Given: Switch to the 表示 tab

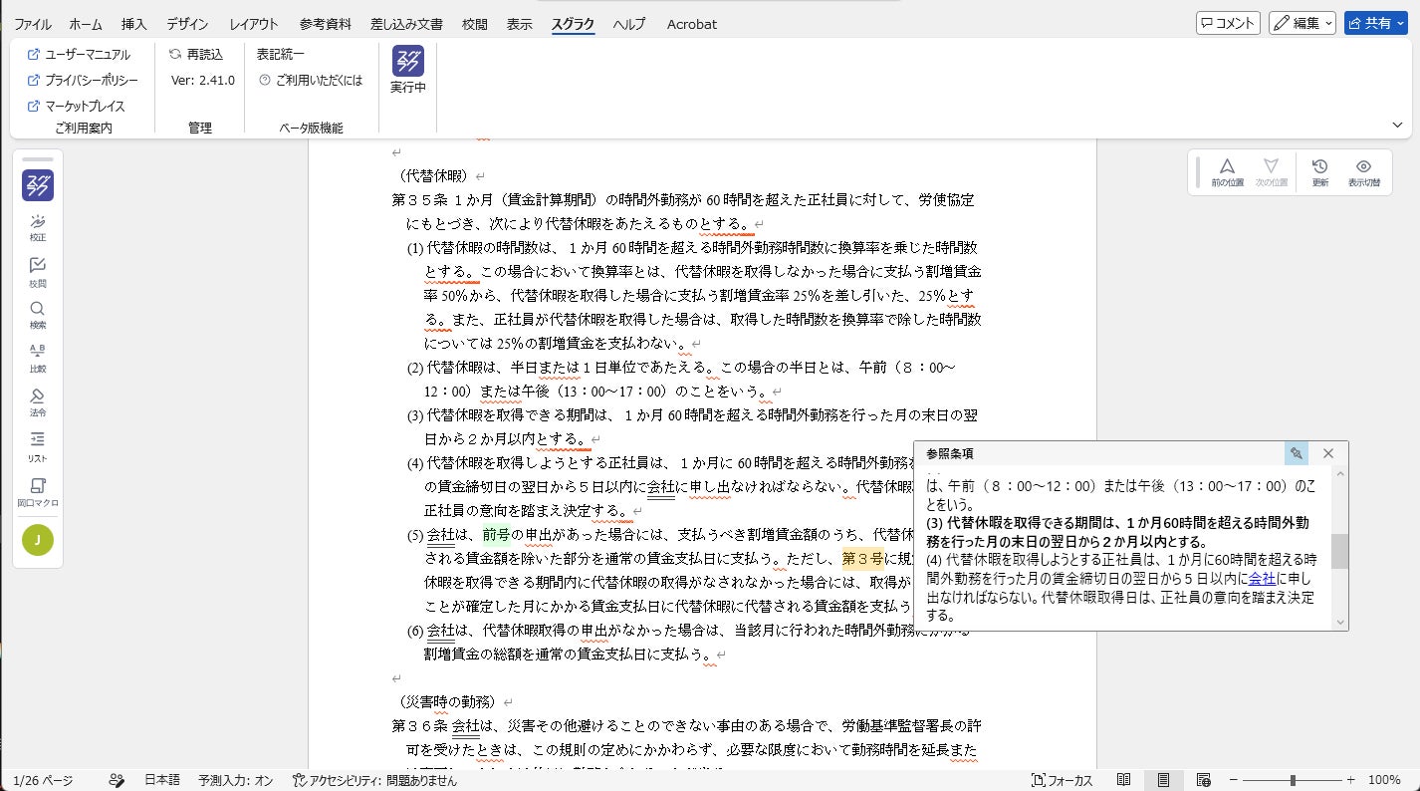Looking at the screenshot, I should click(520, 24).
